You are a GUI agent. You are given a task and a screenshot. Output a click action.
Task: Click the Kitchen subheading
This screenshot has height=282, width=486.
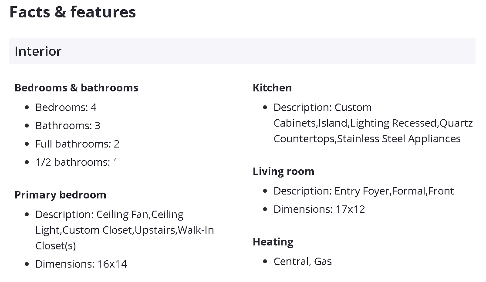(x=272, y=88)
